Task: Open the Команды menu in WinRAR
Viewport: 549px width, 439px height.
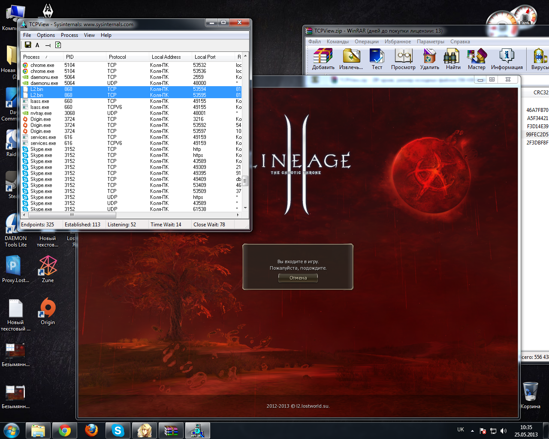Action: 338,42
